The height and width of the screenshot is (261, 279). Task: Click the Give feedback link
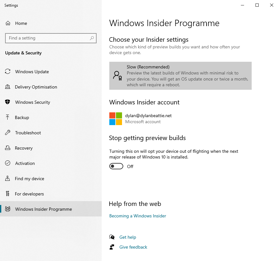pos(133,247)
